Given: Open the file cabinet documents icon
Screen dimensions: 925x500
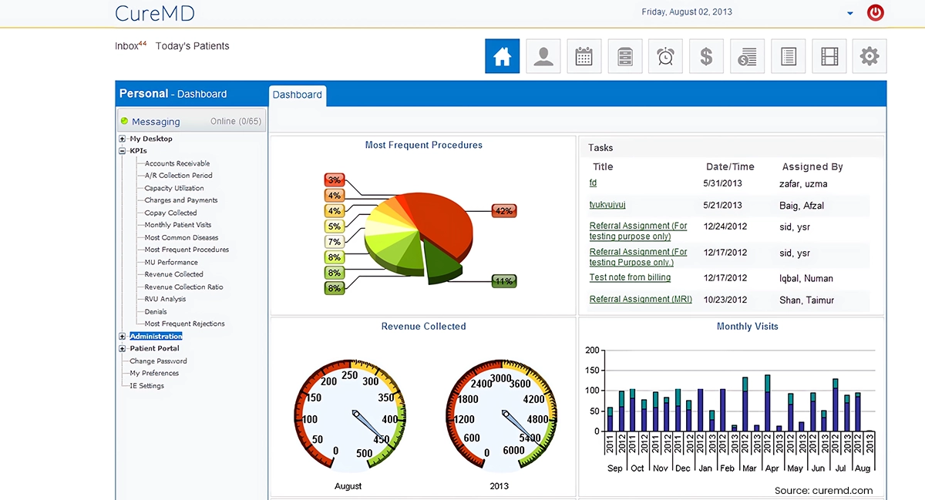Looking at the screenshot, I should (x=625, y=56).
